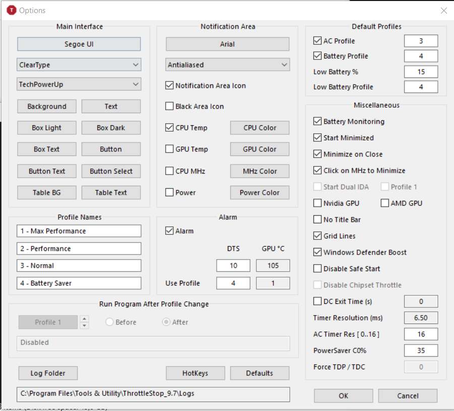Toggle the Alarm checkbox

[169, 231]
